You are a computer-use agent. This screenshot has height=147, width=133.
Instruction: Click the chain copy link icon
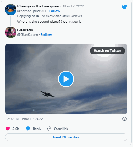click(x=49, y=129)
